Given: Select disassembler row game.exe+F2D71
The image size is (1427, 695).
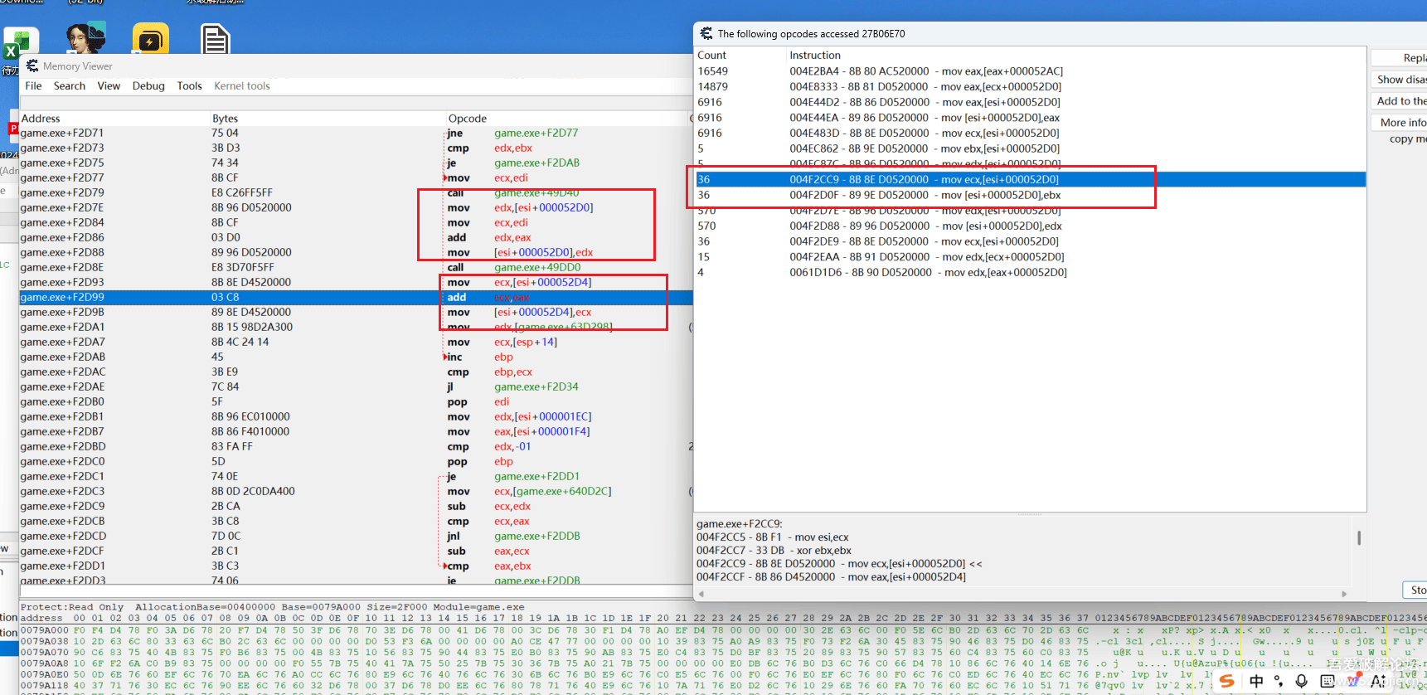Looking at the screenshot, I should coord(357,133).
